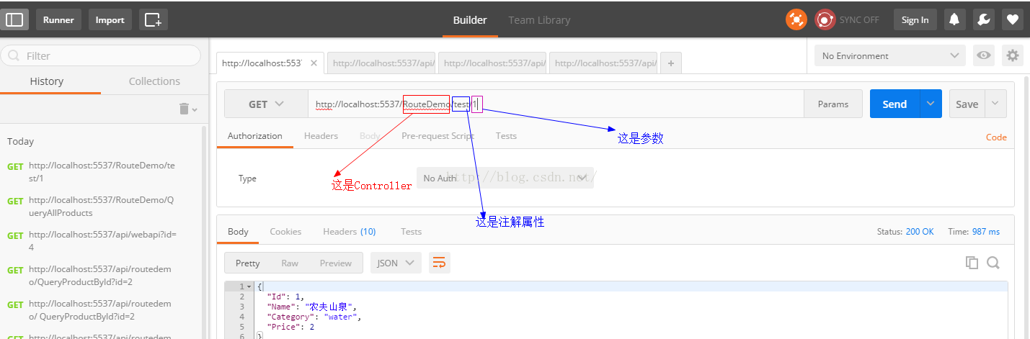1030x339 pixels.
Task: Select the History sidebar tab
Action: point(47,81)
